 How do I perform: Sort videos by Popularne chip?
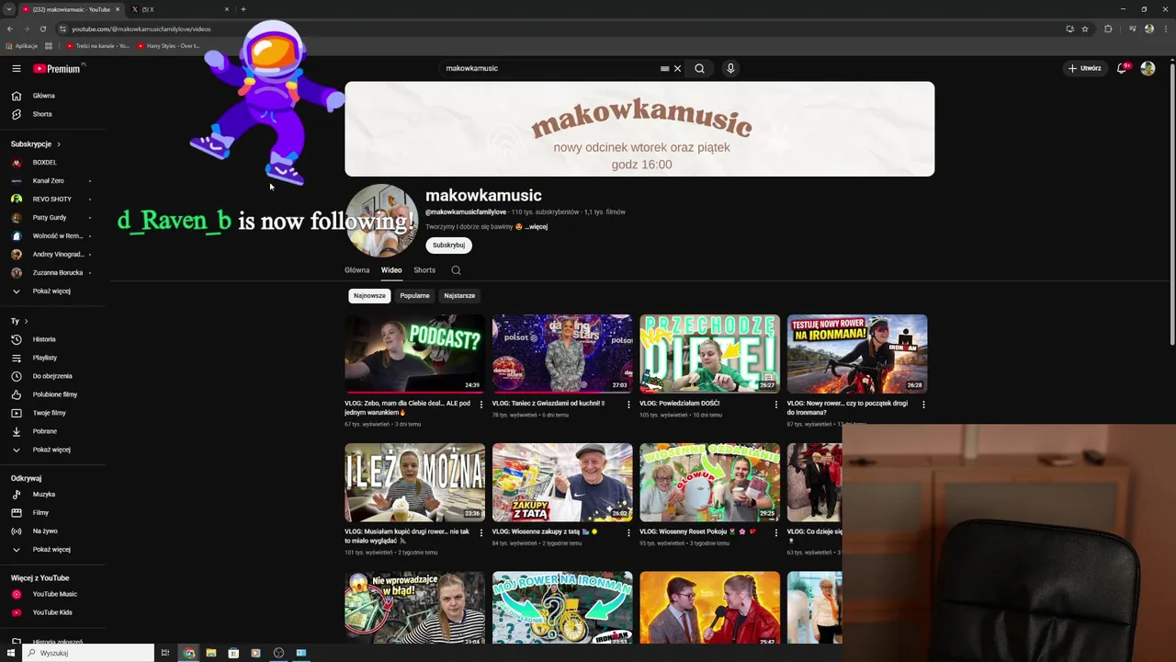coord(414,296)
